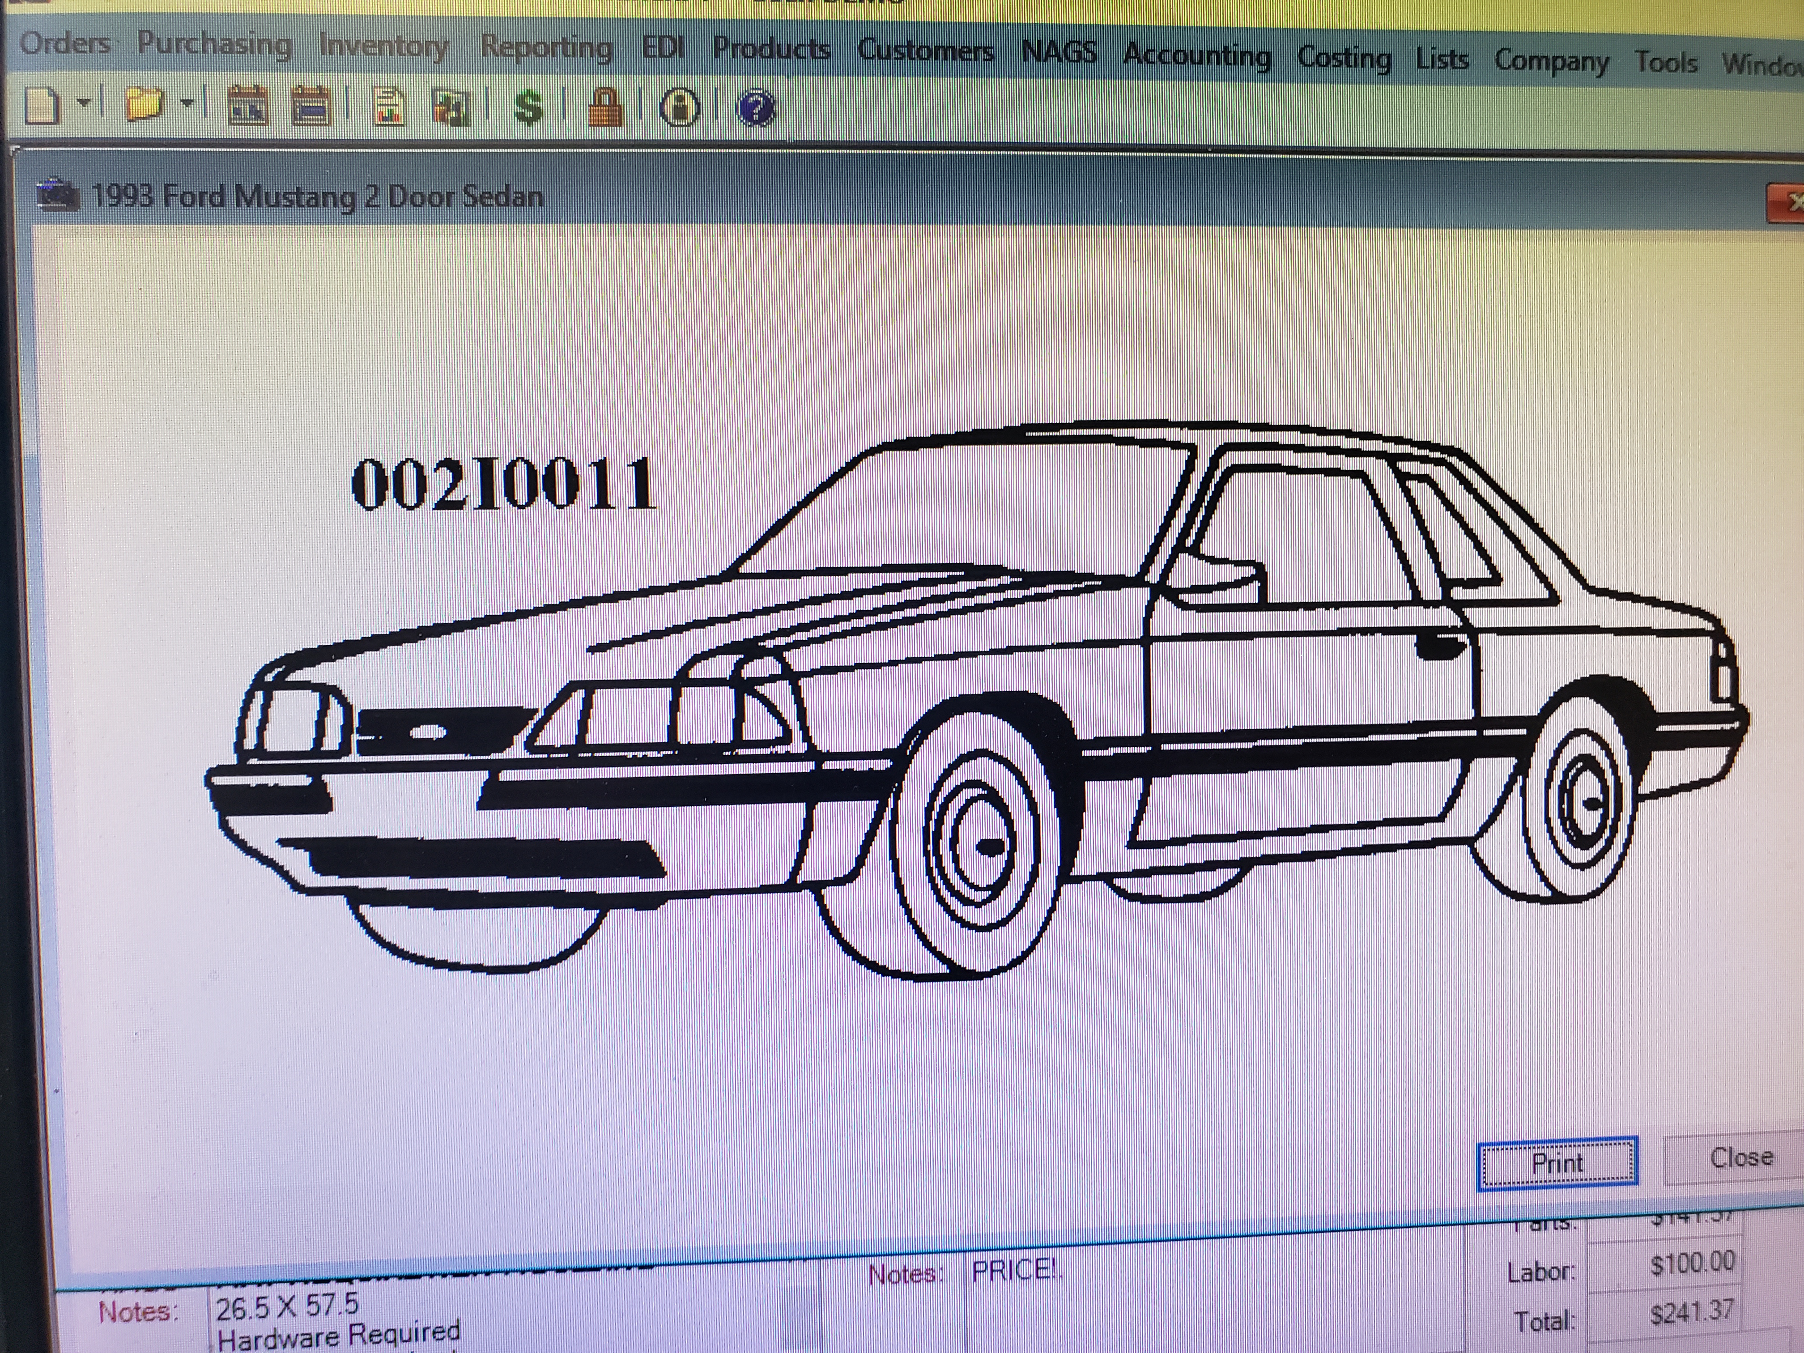Image resolution: width=1804 pixels, height=1353 pixels.
Task: Click the colorful graph picture icon
Action: [x=451, y=107]
